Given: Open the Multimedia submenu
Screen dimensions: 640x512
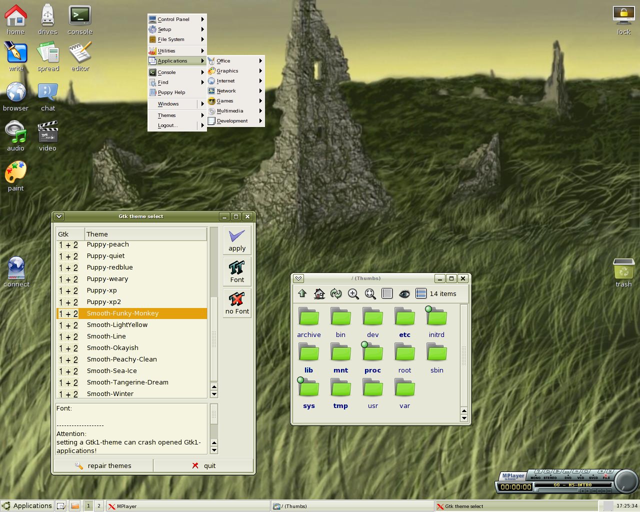Looking at the screenshot, I should pyautogui.click(x=235, y=110).
